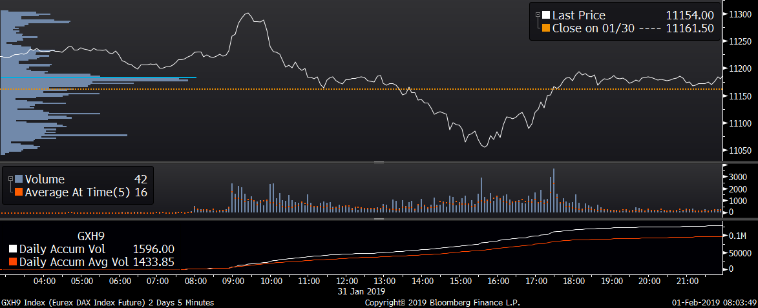Screen dimensions: 758x308
Task: Click the orange dotted close-price line
Action: (361, 89)
